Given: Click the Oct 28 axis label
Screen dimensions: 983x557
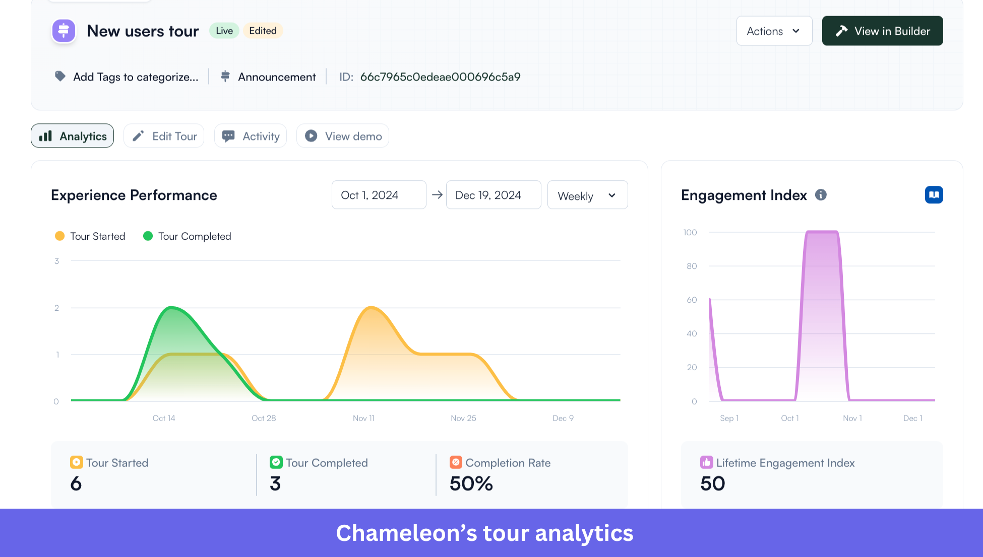Looking at the screenshot, I should pyautogui.click(x=264, y=418).
